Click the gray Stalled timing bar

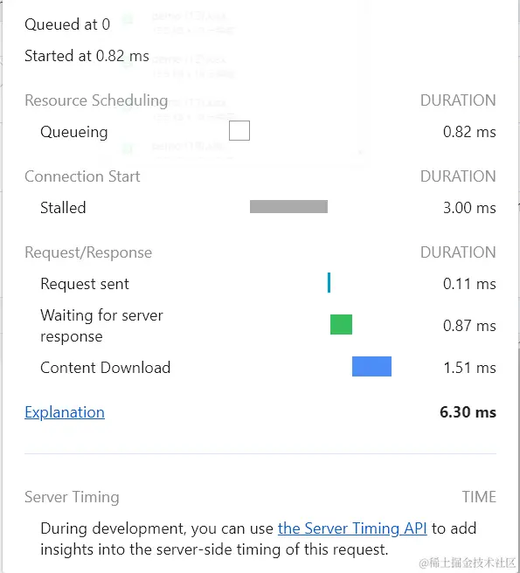(289, 206)
